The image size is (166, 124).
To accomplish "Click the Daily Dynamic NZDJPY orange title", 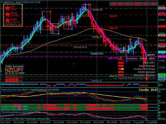I will [14, 70].
